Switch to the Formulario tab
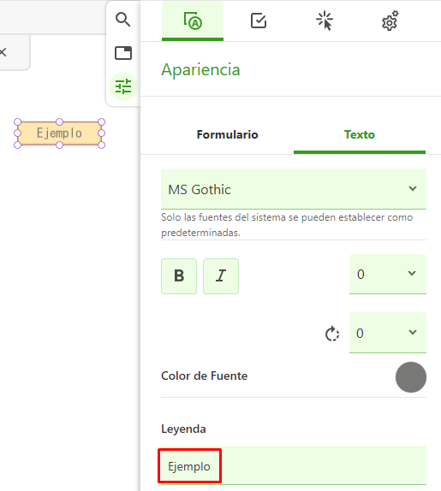This screenshot has width=441, height=491. 227,134
